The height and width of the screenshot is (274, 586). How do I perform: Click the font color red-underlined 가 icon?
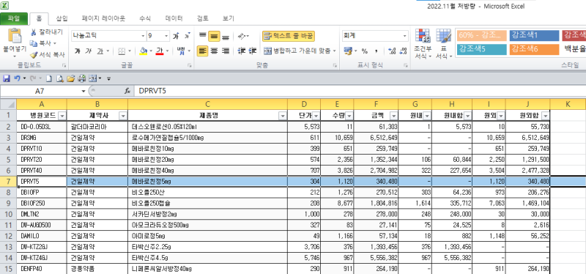tap(160, 51)
